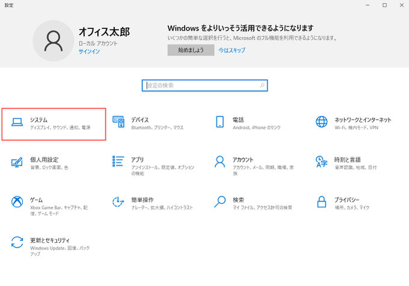Click the デバイス keyboard and speaker icon

pyautogui.click(x=118, y=121)
